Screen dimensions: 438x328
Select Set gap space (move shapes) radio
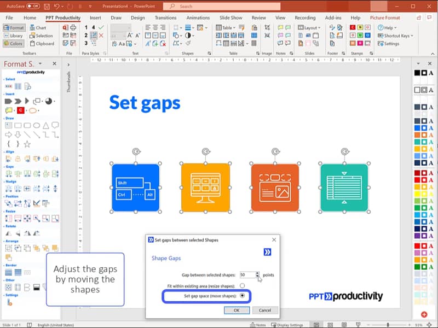click(242, 296)
